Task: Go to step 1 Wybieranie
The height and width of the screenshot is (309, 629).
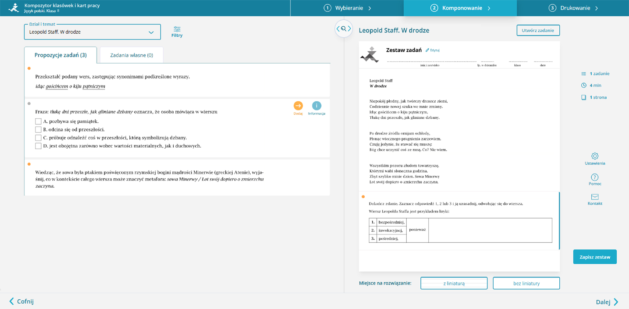Action: click(347, 8)
